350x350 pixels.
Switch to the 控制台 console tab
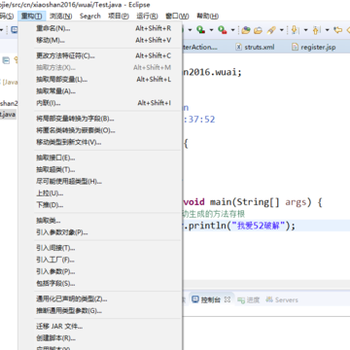(x=211, y=299)
